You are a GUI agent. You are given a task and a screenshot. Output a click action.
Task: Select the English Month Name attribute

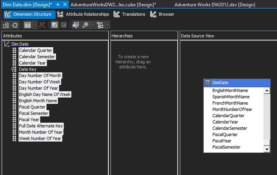(x=38, y=101)
